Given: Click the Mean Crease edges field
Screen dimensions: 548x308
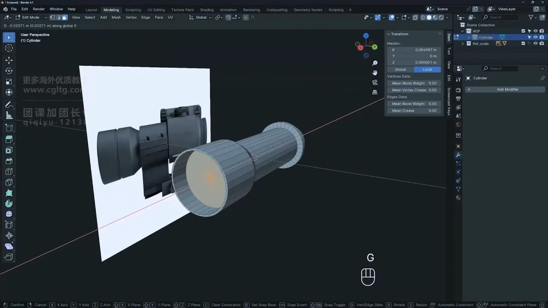Looking at the screenshot, I should click(x=414, y=110).
